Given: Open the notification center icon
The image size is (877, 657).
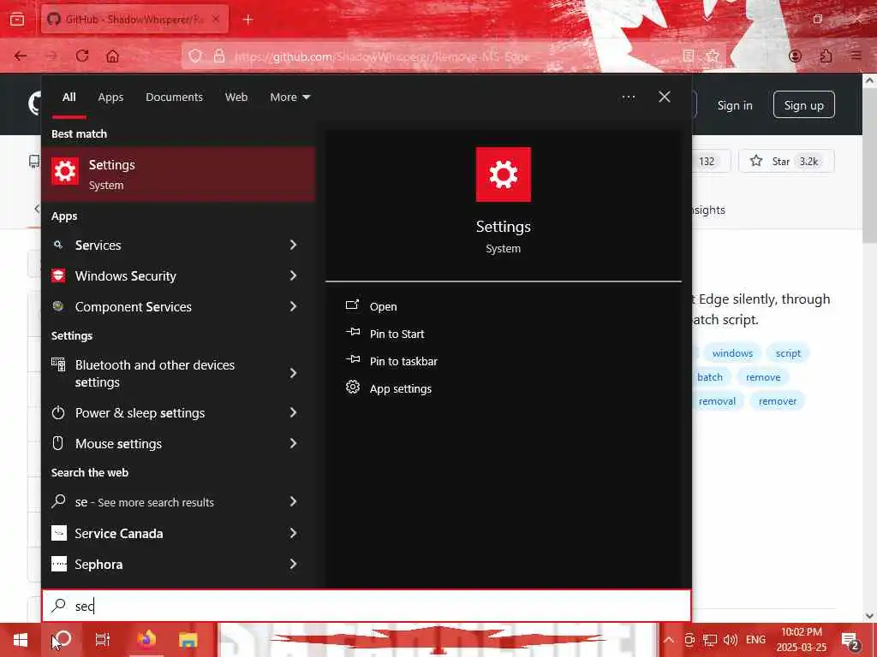Looking at the screenshot, I should coord(850,641).
